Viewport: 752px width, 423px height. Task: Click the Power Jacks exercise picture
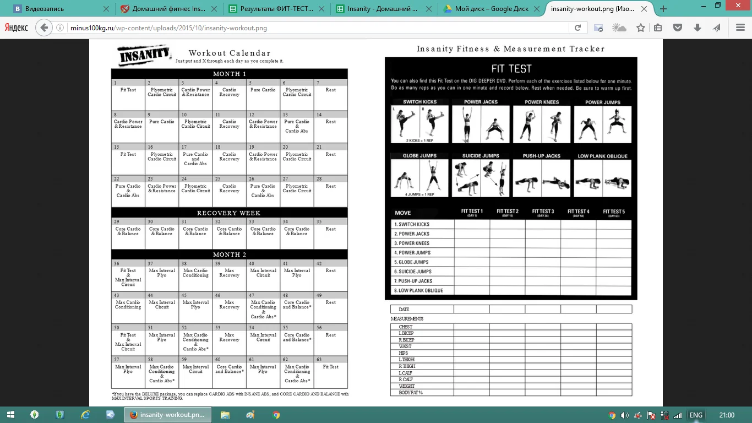(x=480, y=124)
